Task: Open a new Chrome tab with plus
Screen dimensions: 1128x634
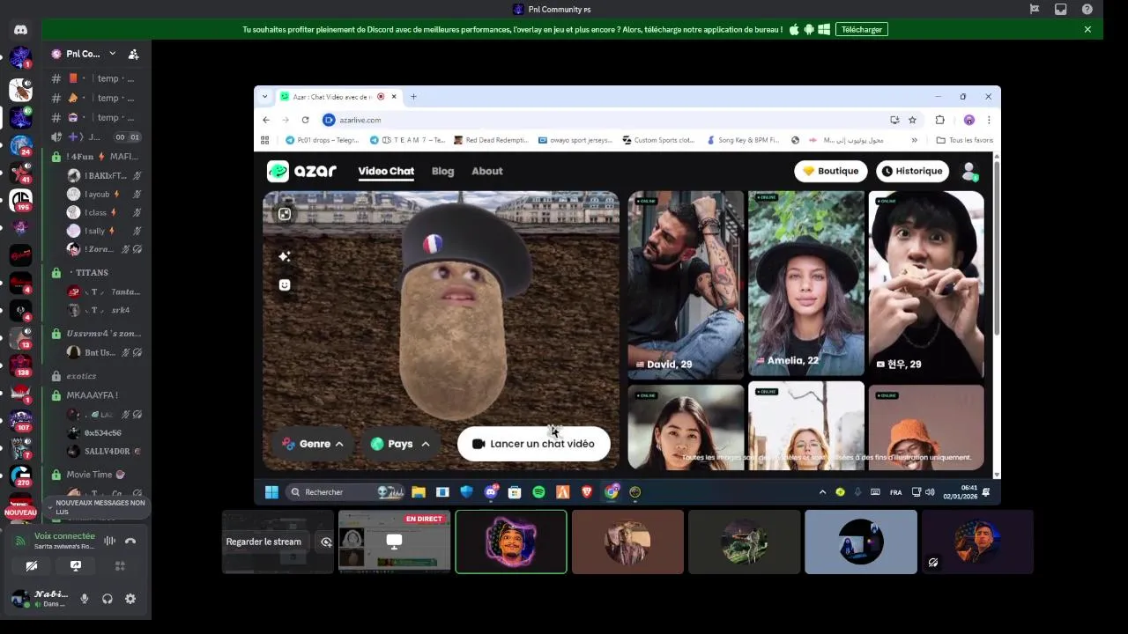Action: pyautogui.click(x=413, y=97)
